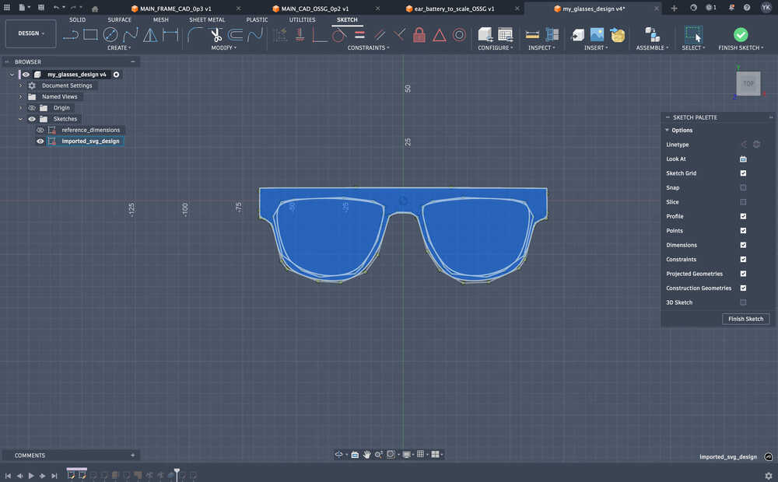Activate the Trim scissors tool
The image size is (778, 482).
coord(216,34)
